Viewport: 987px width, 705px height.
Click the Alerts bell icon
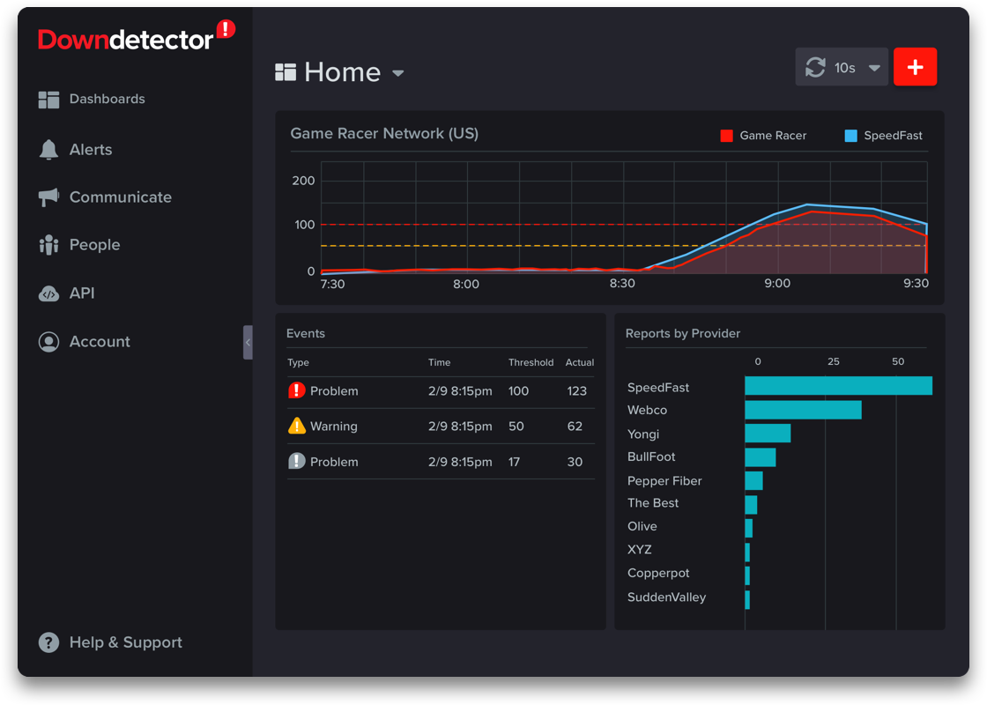(x=48, y=149)
